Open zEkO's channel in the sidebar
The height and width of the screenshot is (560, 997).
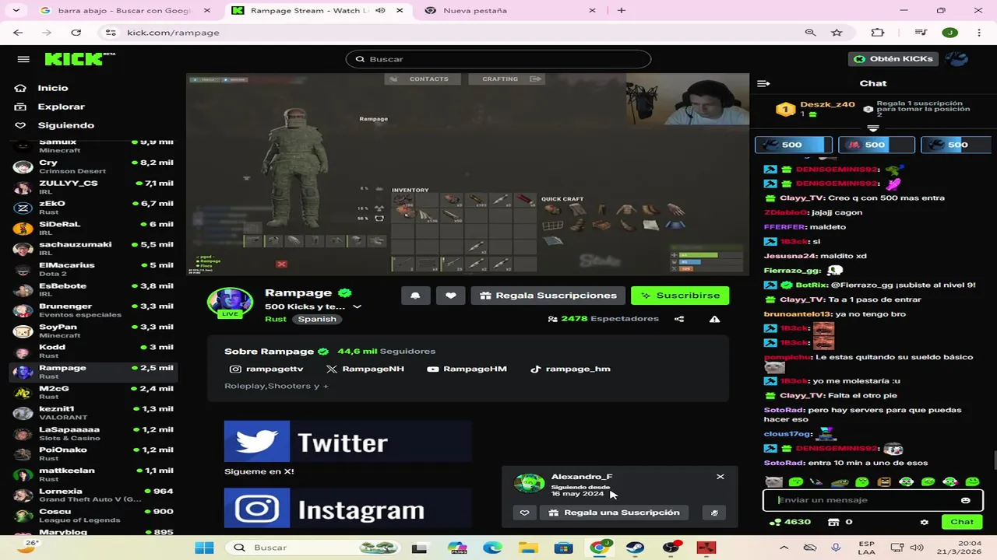click(x=93, y=208)
